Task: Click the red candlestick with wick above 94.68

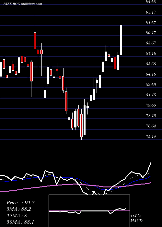Action: coord(35,41)
